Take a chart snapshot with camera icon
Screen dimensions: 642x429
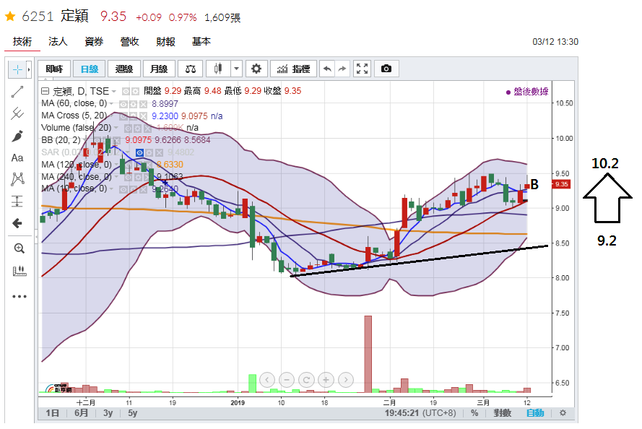[386, 69]
